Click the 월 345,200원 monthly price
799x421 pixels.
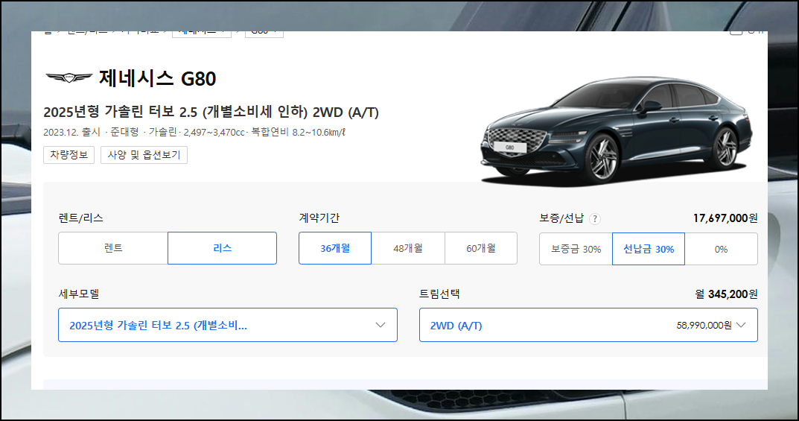pyautogui.click(x=726, y=294)
